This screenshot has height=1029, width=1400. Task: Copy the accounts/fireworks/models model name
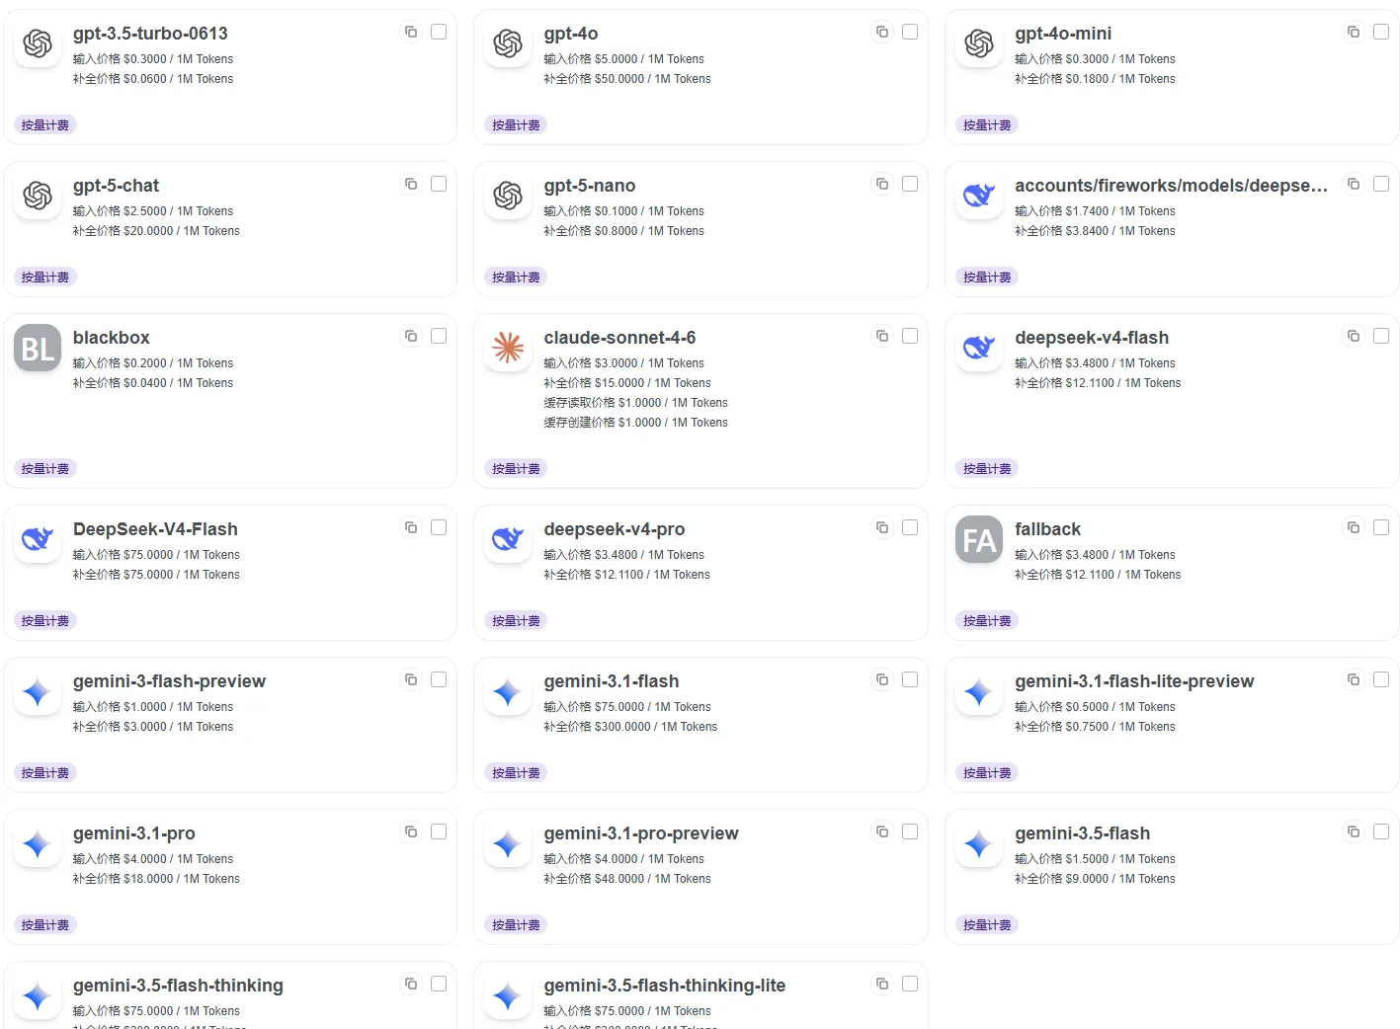click(1354, 184)
